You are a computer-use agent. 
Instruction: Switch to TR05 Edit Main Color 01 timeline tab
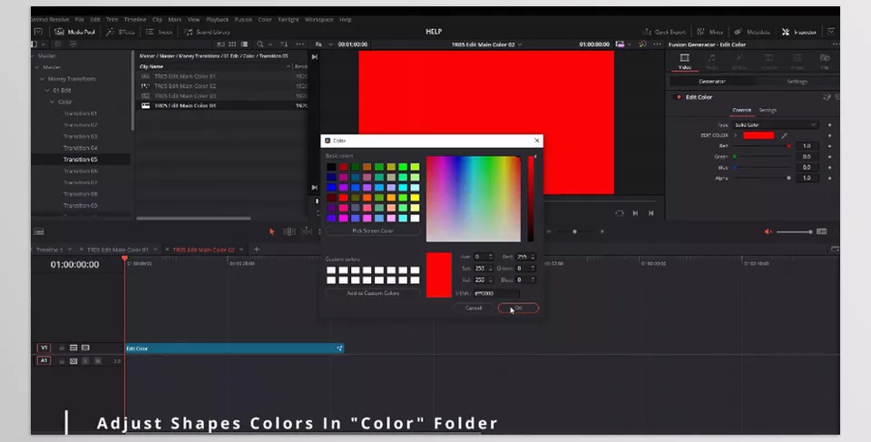[118, 250]
